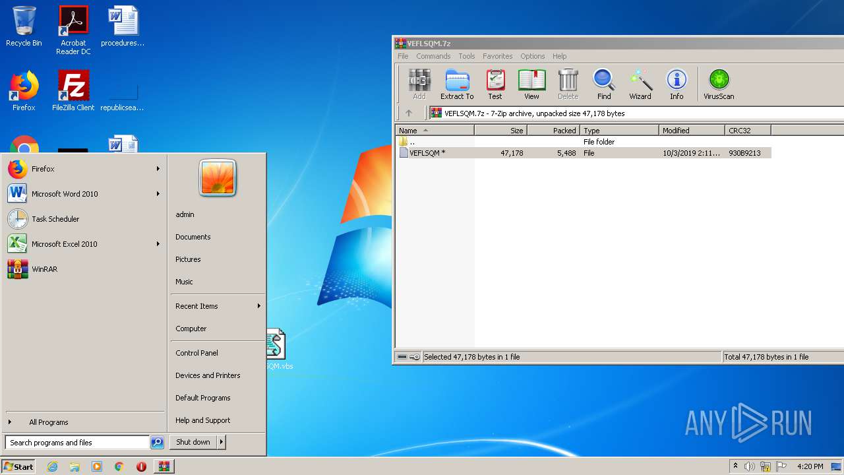Screen dimensions: 844x475
Task: Open Recycle Bin desktop icon
Action: (x=24, y=26)
